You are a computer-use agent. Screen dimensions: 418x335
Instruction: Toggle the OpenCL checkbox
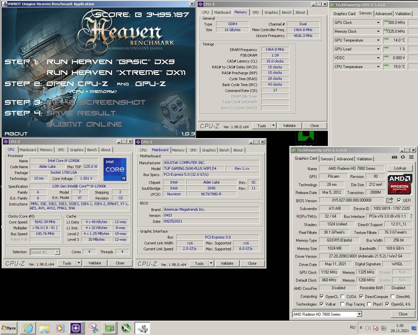tap(322, 296)
